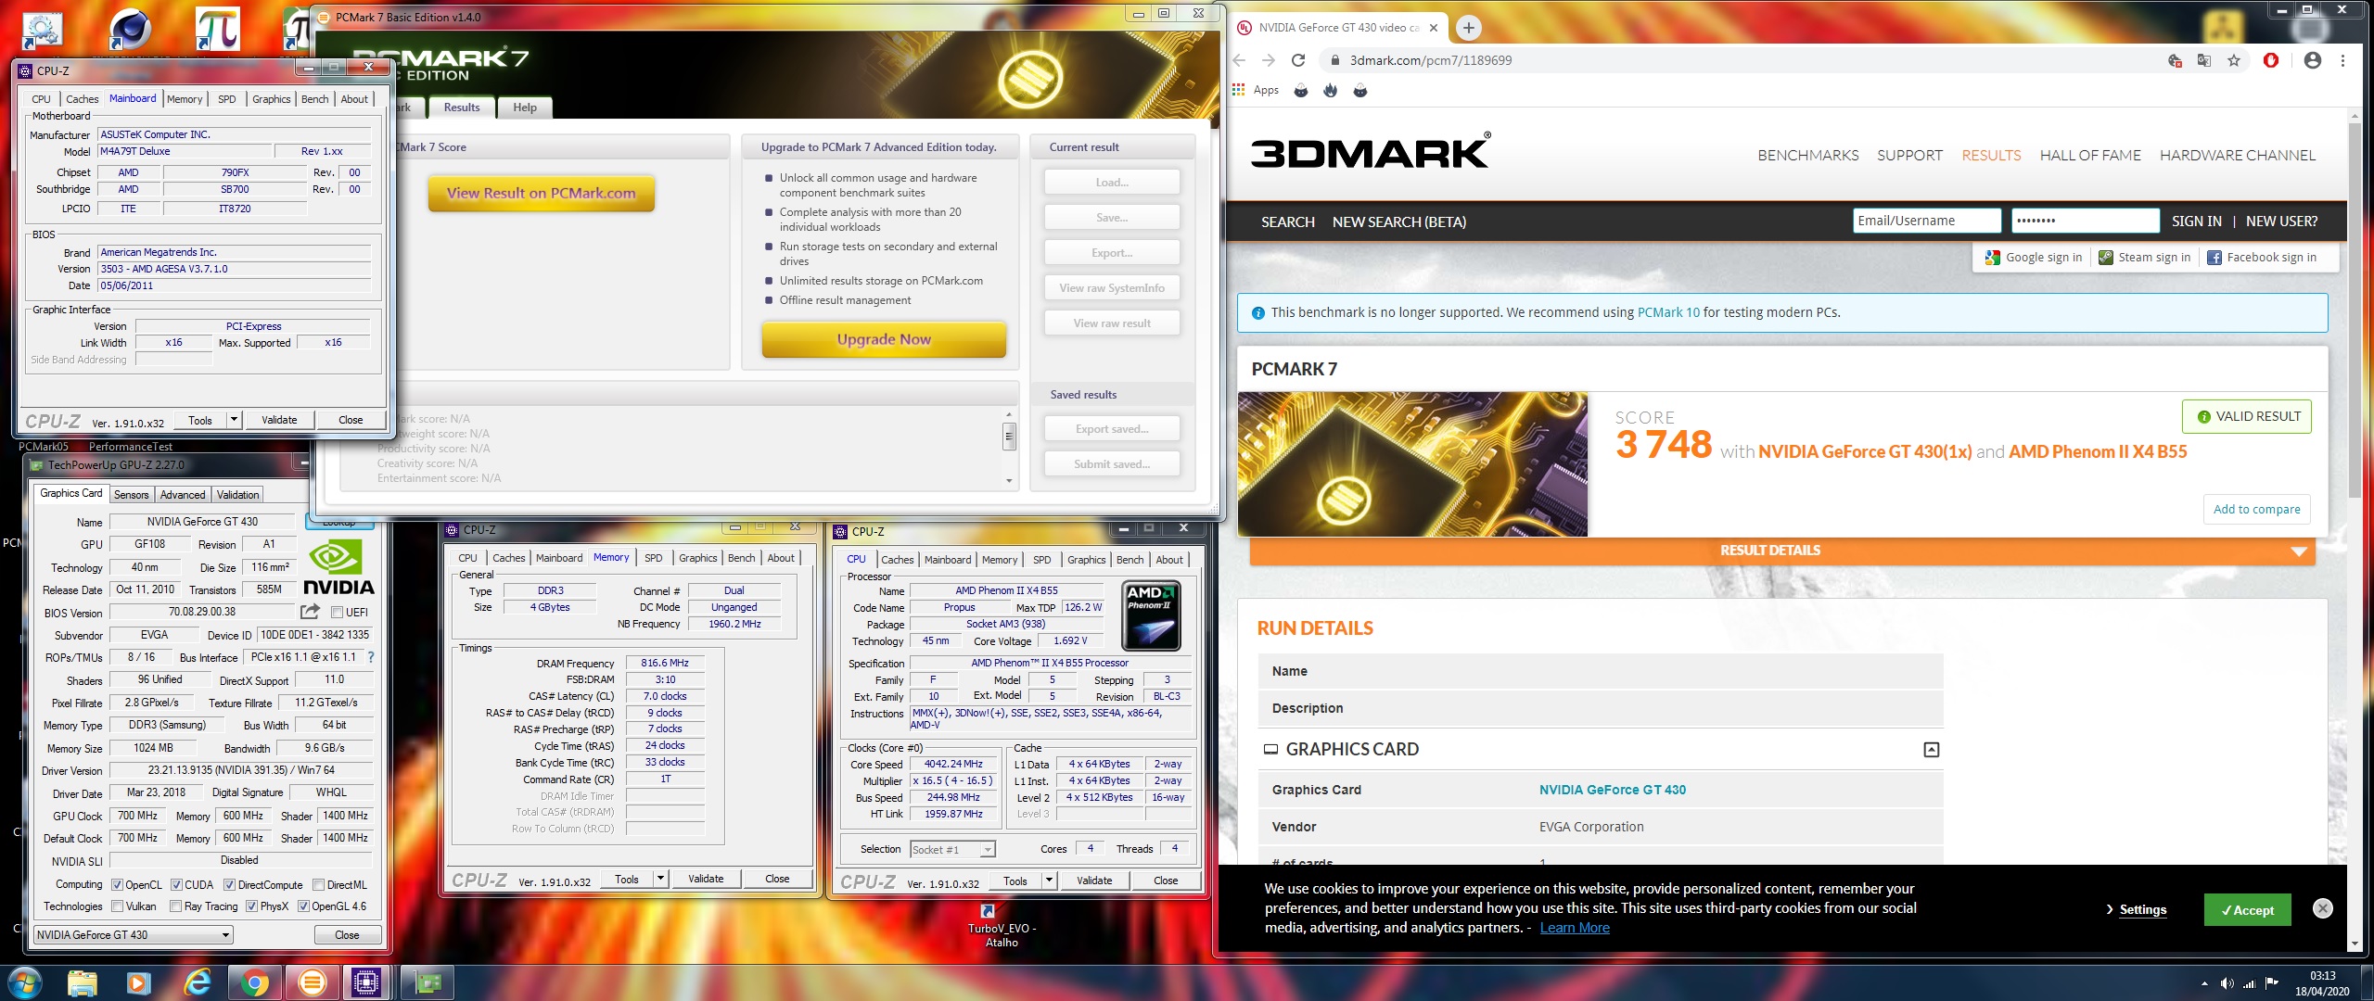Switch to PCMark 7 orange taskbar icon

(x=313, y=982)
